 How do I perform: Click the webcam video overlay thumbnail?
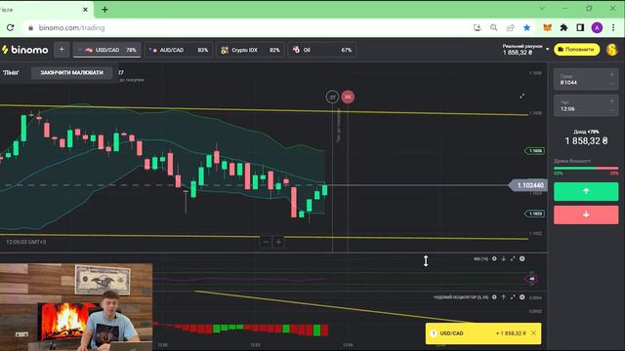[x=76, y=307]
